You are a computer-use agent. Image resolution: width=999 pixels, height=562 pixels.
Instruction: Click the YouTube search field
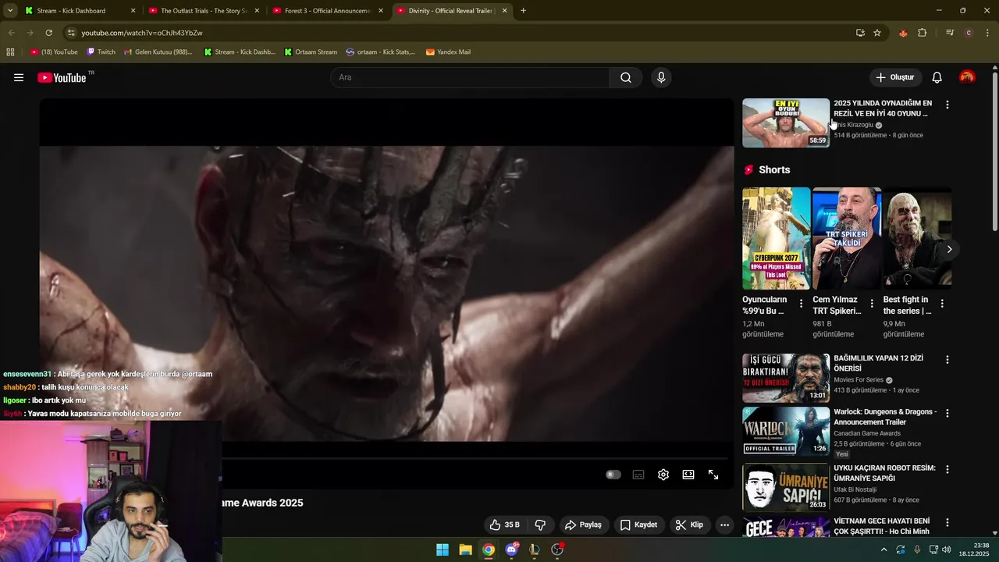click(470, 77)
